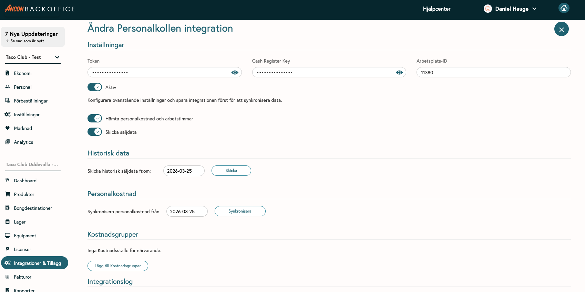Toggle the Aktiv switch
The image size is (585, 292).
click(x=95, y=87)
